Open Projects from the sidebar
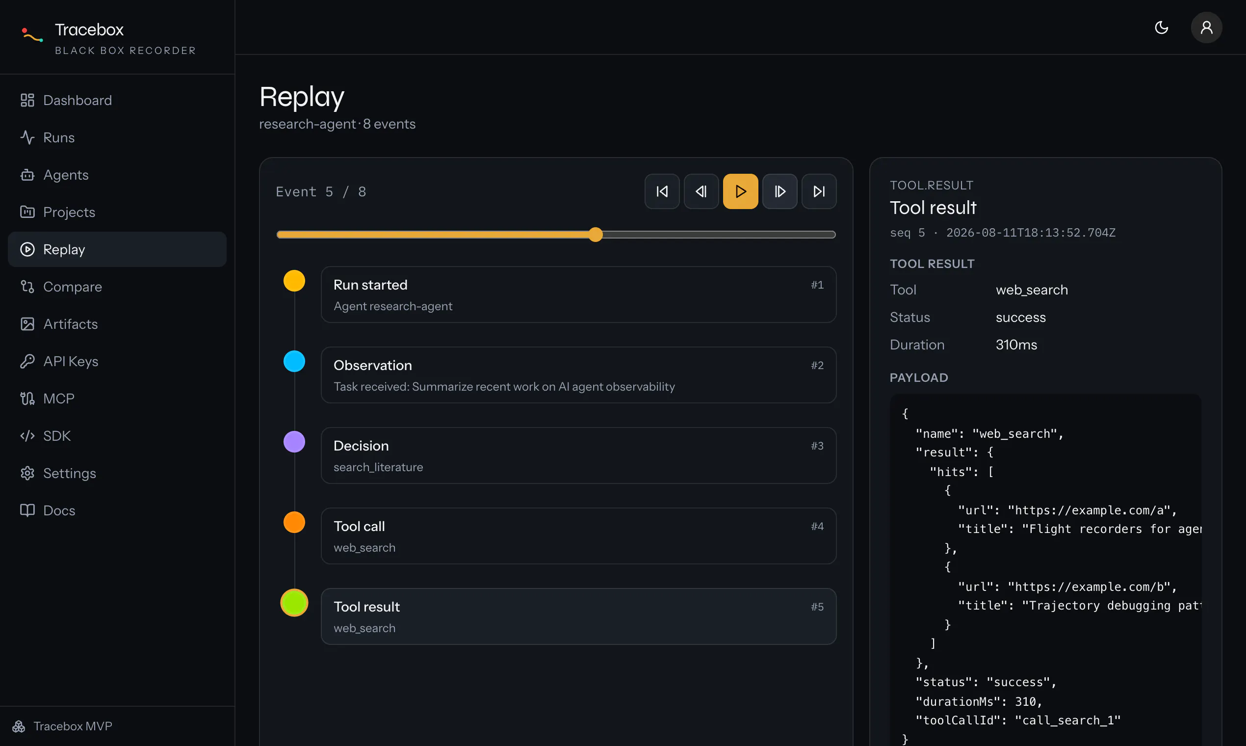 click(117, 212)
